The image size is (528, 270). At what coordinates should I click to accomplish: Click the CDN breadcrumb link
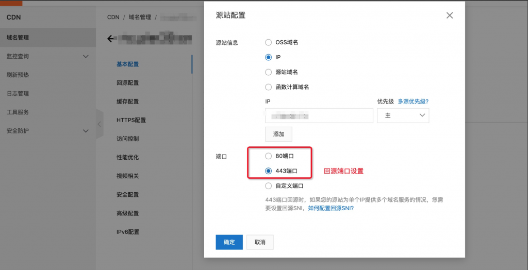(x=113, y=17)
